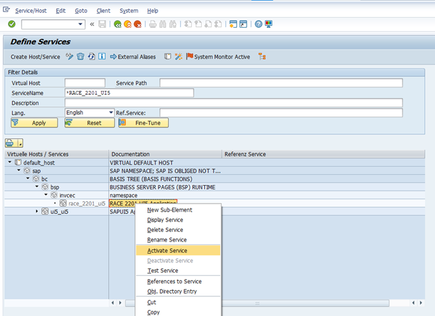Click the red Cancel icon in toolbar

click(x=138, y=24)
